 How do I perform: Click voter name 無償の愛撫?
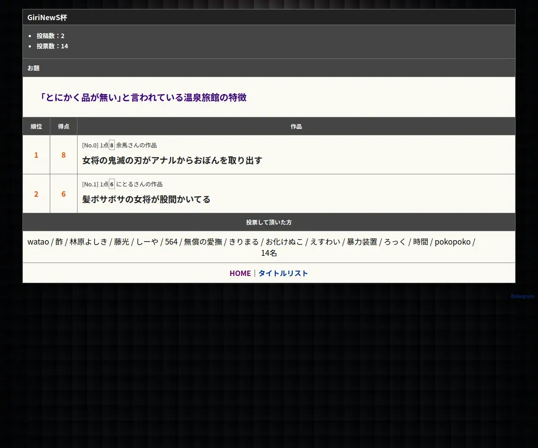pos(203,242)
